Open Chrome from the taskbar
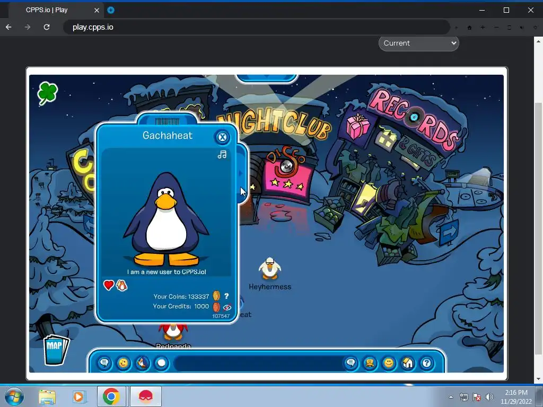Viewport: 543px width, 407px height. tap(111, 396)
